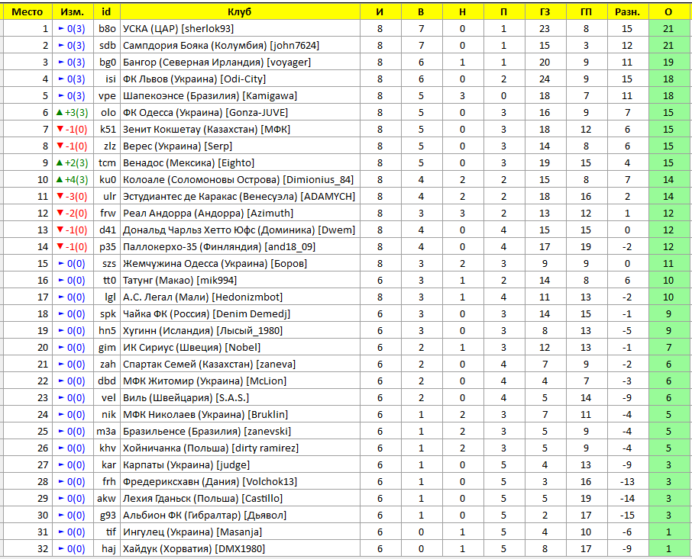Click the green up arrow for Колоале

pyautogui.click(x=60, y=179)
